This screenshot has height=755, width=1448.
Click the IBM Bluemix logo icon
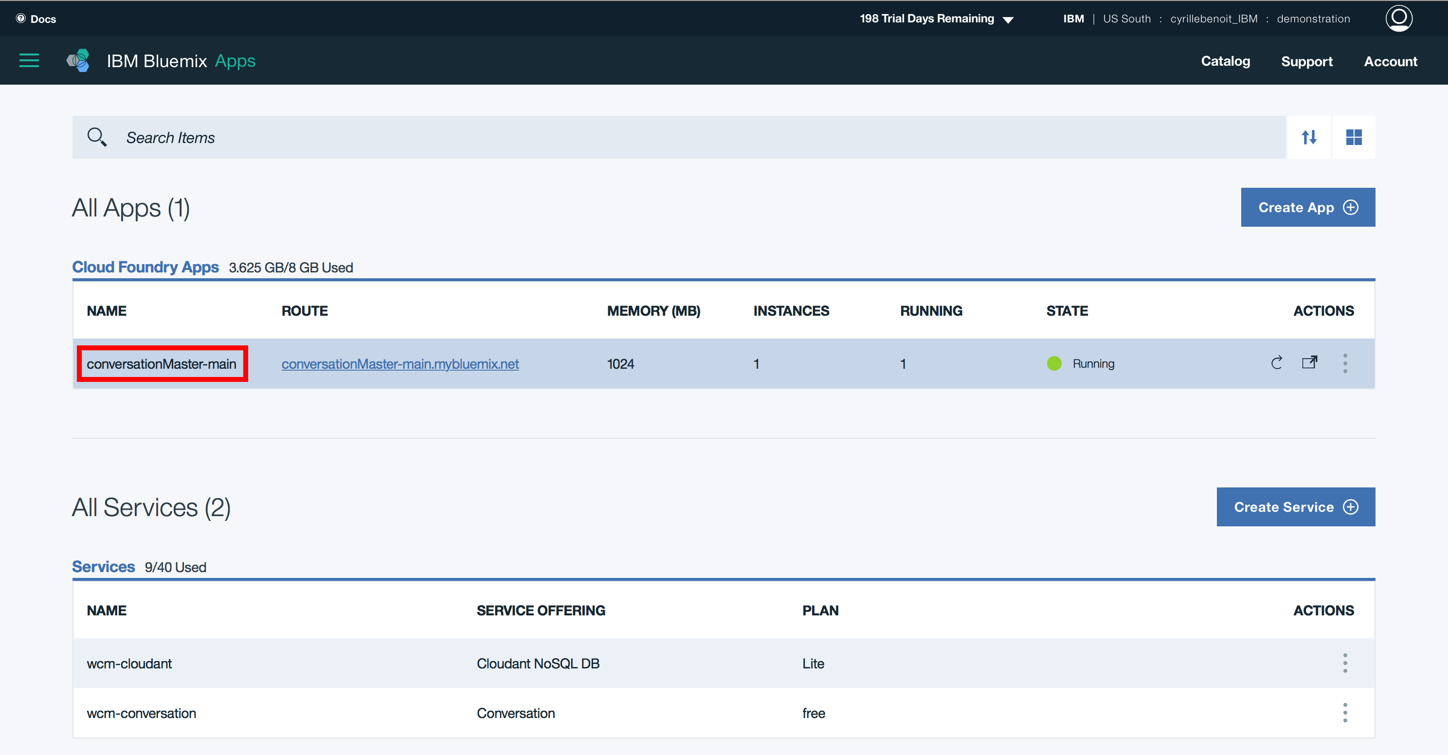coord(78,61)
